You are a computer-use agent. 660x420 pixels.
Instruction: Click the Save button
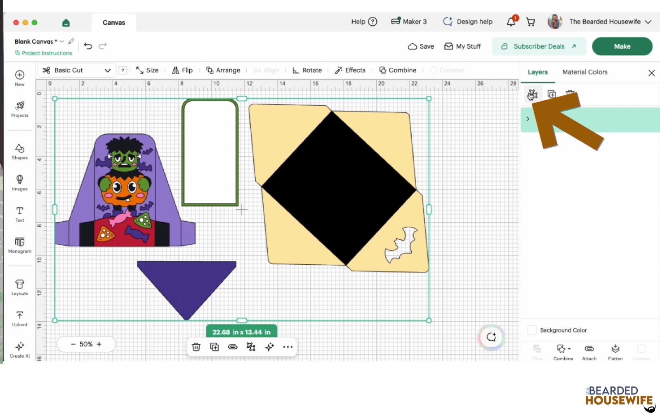tap(421, 46)
